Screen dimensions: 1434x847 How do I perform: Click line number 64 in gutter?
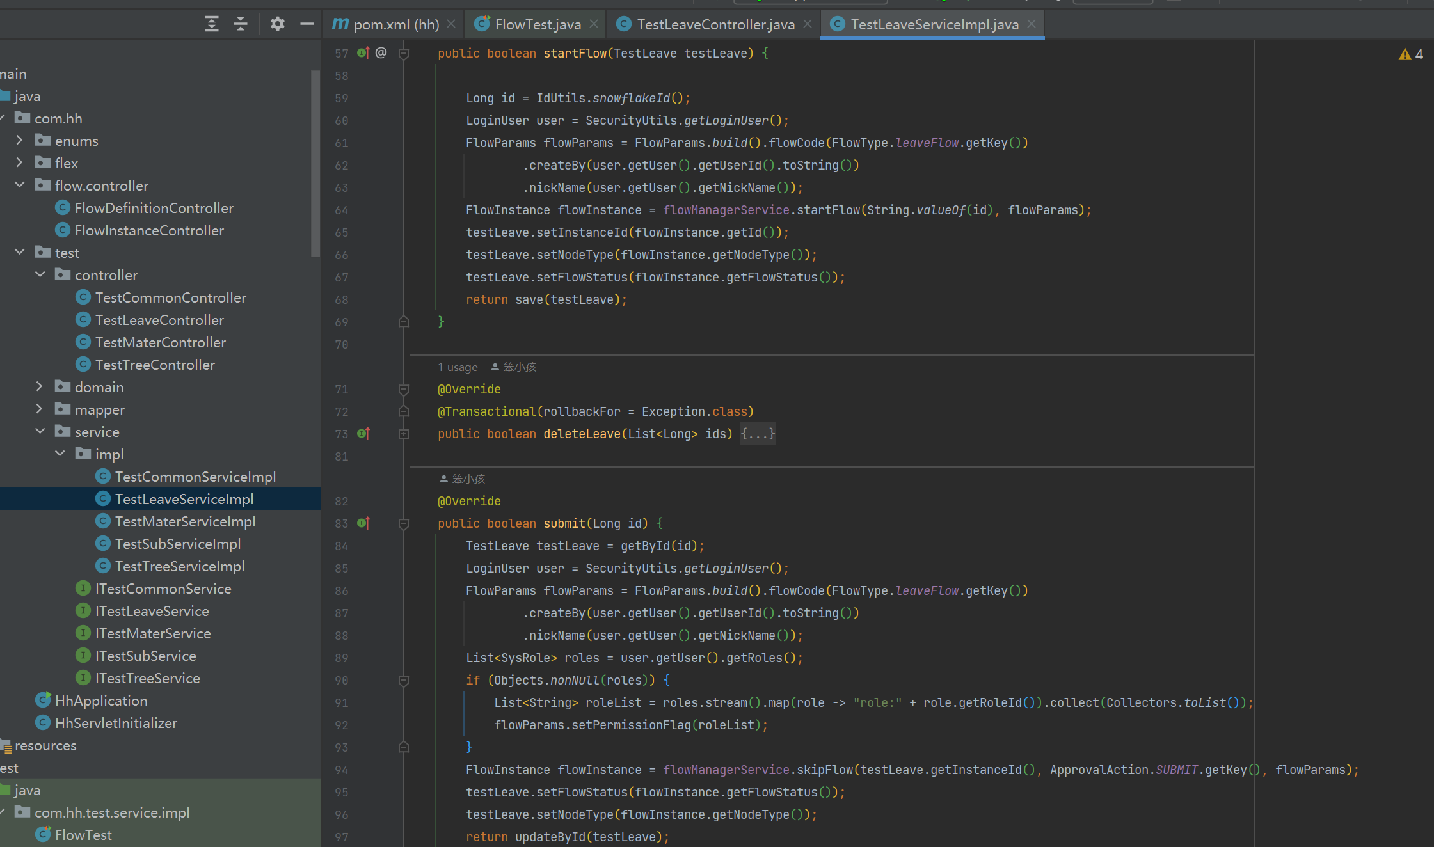click(342, 210)
